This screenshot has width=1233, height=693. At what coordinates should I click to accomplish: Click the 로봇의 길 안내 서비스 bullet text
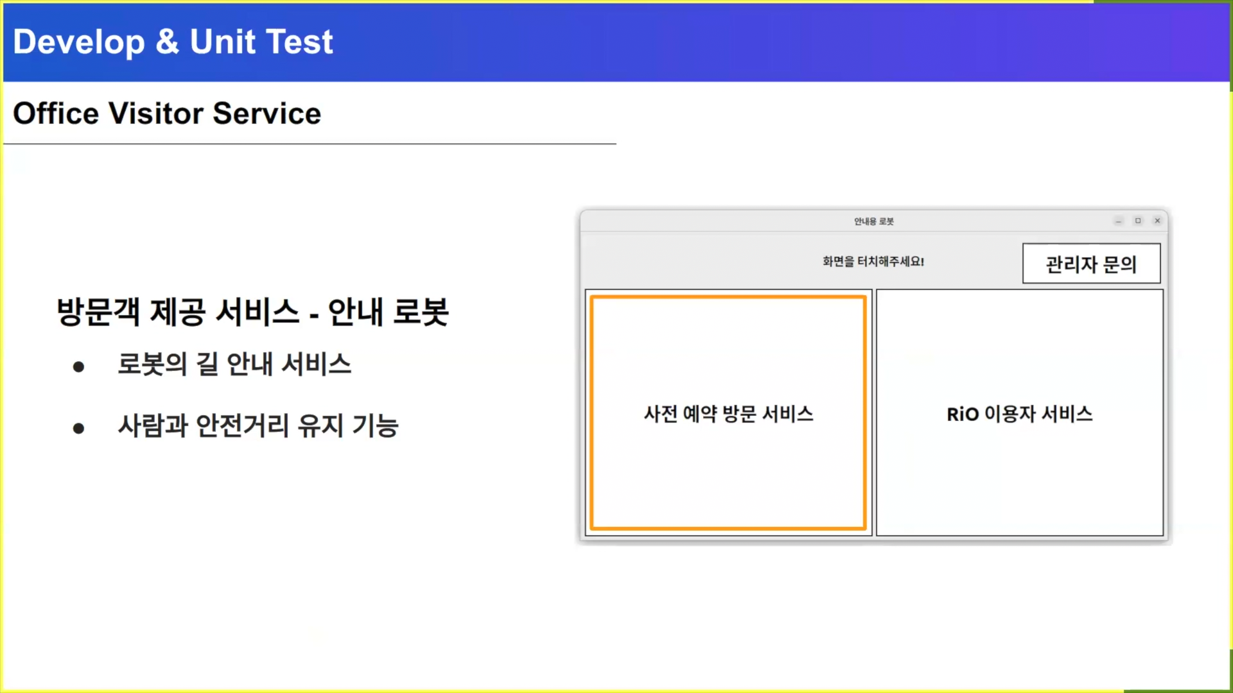click(x=234, y=364)
